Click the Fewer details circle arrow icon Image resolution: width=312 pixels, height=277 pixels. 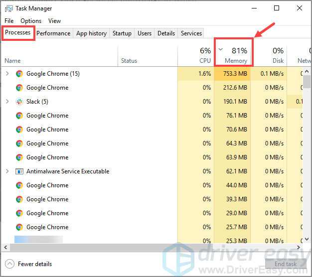click(x=9, y=264)
